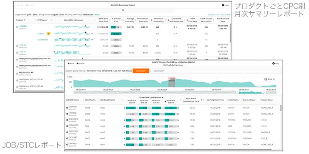Select the z/OS All product radio button
Viewport: 309px width, 154px height.
17,27
